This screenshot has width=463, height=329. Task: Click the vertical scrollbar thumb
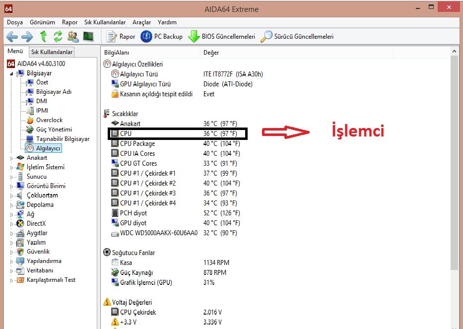[454, 162]
